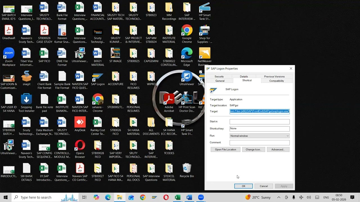Screen dimensions: 360x202
Task: Close the SAP Logon Properties dialog
Action: pyautogui.click(x=291, y=68)
